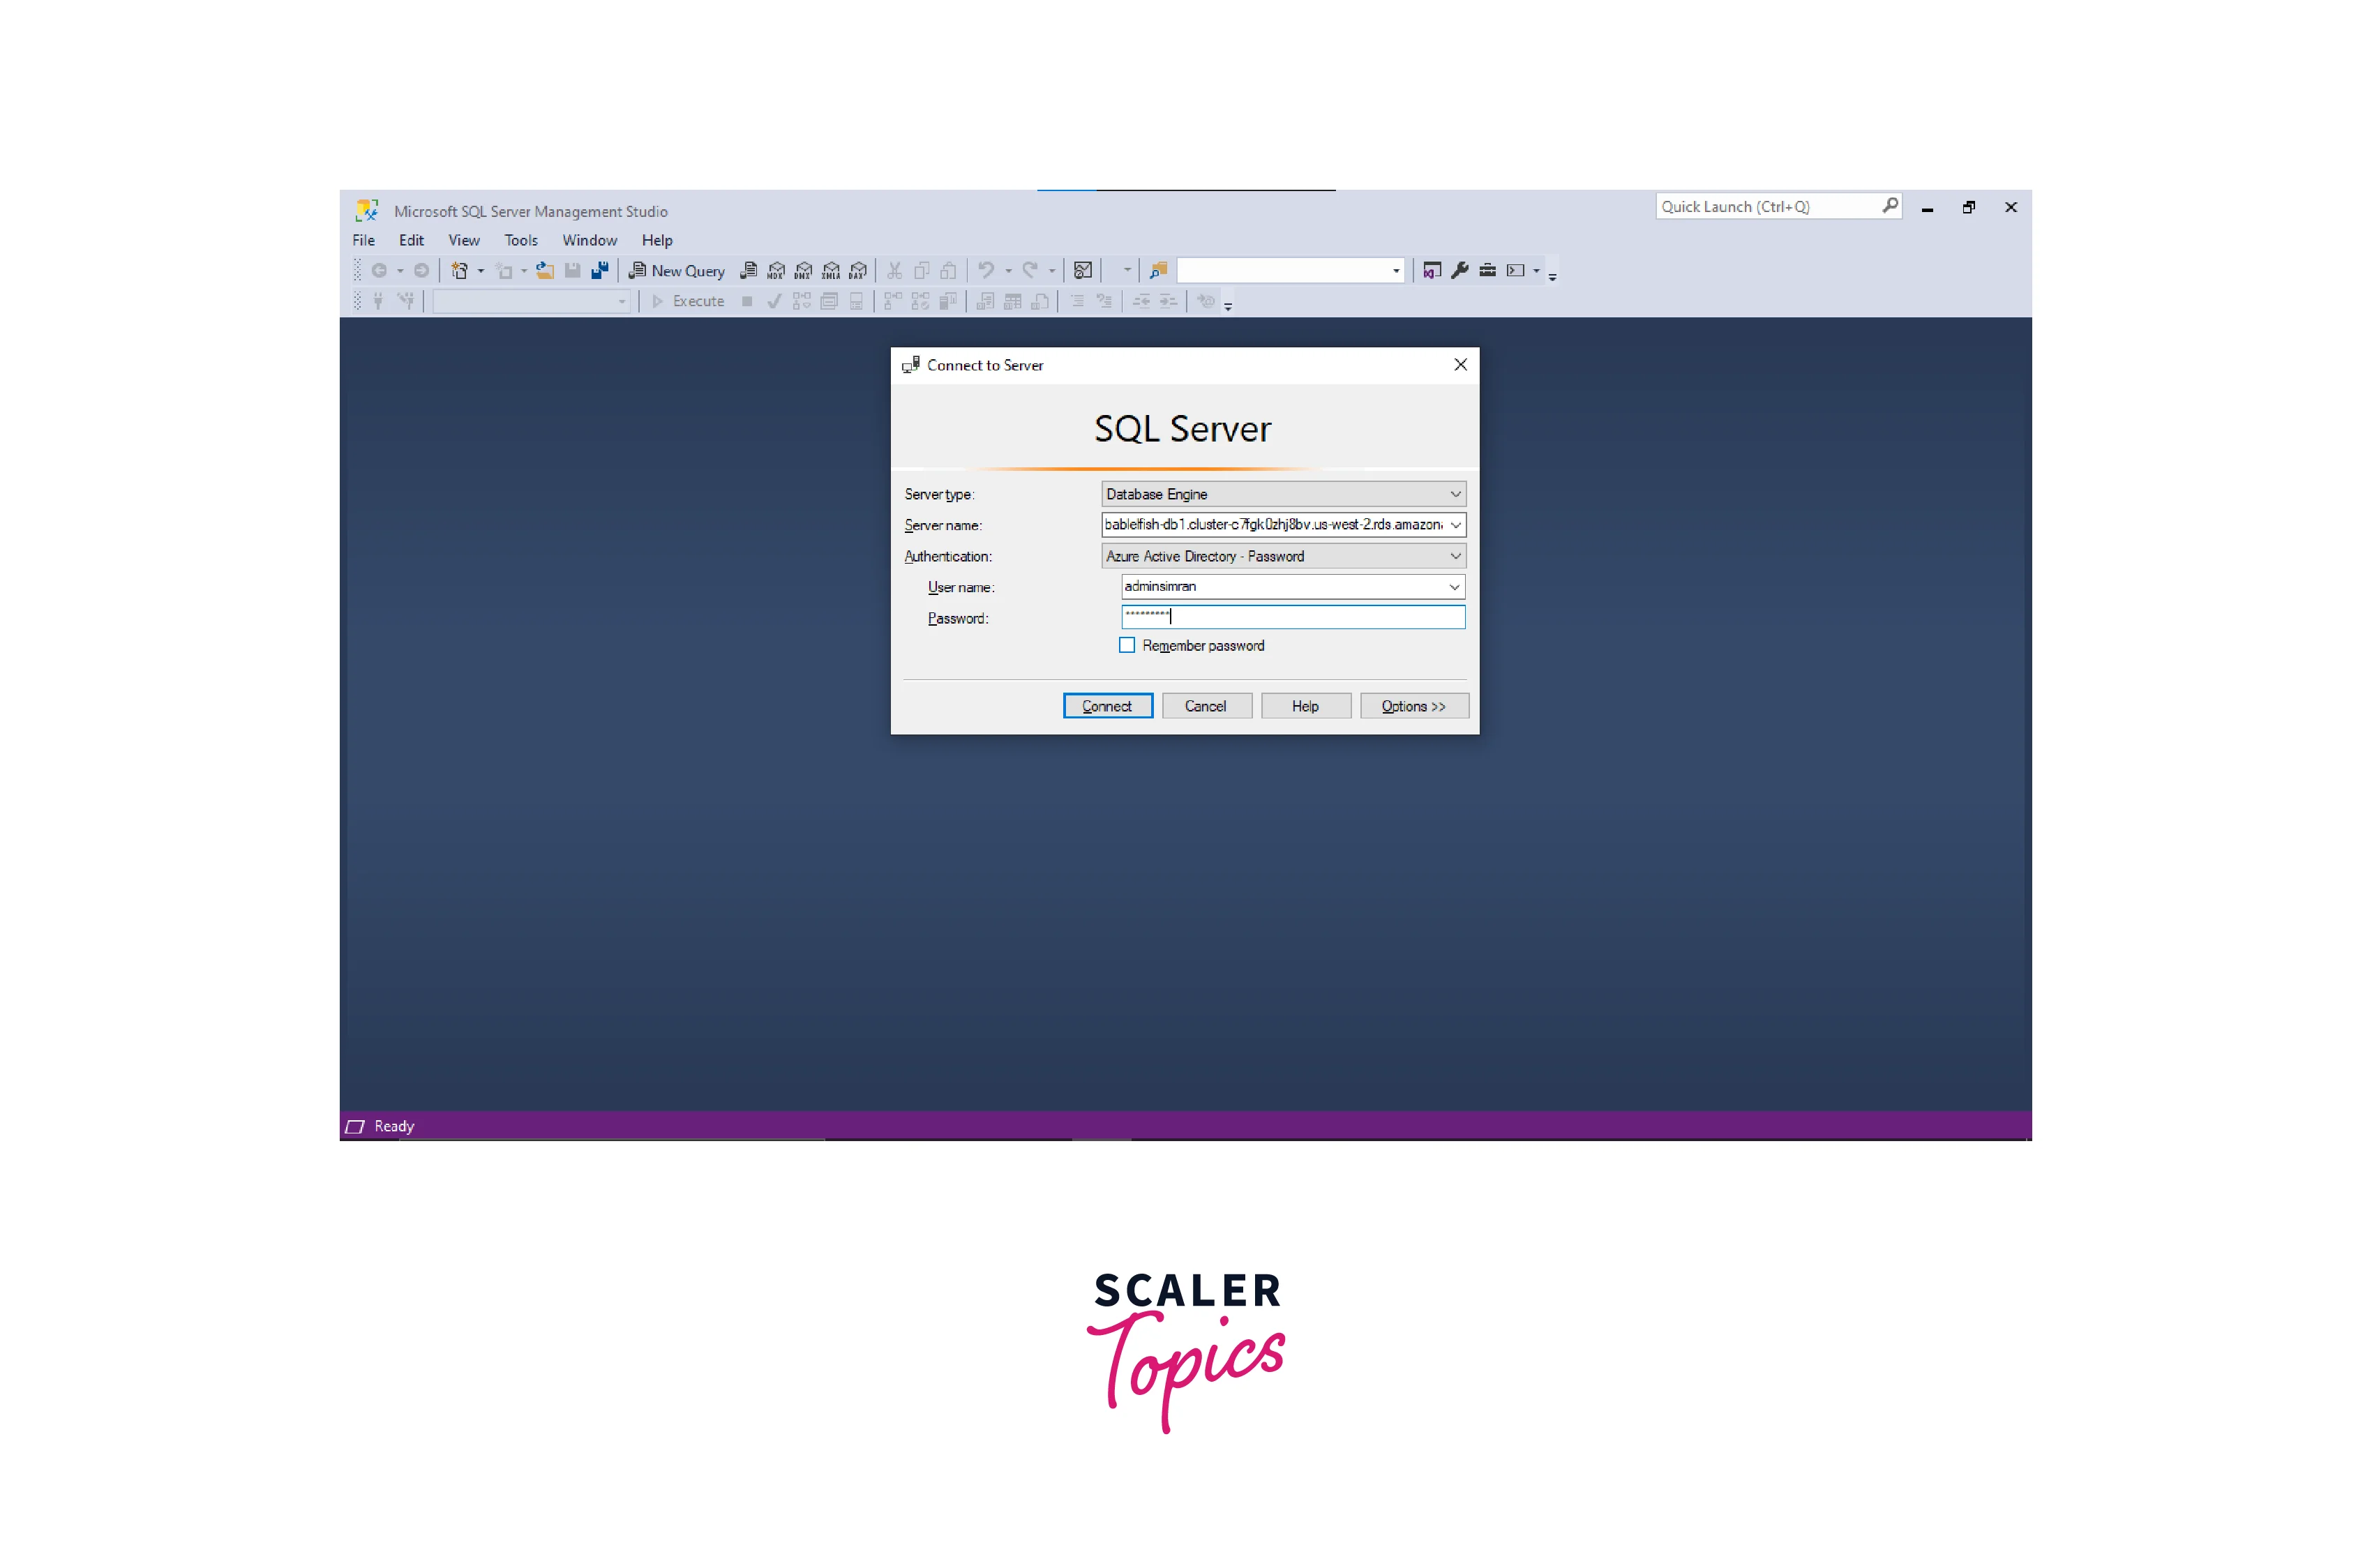Click the wrench Properties icon
Viewport: 2372px width, 1568px height.
1460,270
